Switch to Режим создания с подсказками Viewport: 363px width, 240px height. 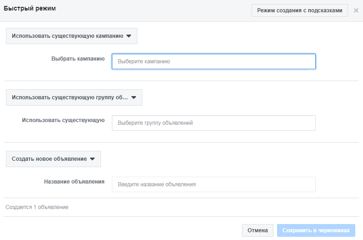[x=299, y=10]
